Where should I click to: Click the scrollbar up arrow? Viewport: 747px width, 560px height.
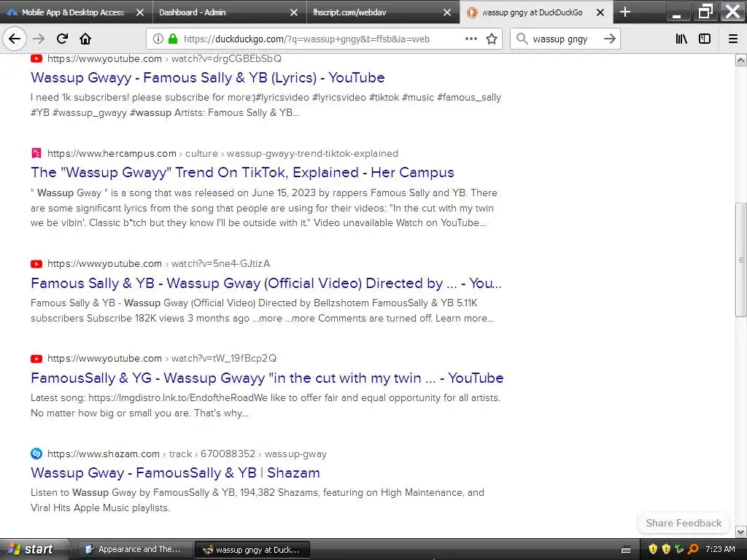pyautogui.click(x=741, y=60)
